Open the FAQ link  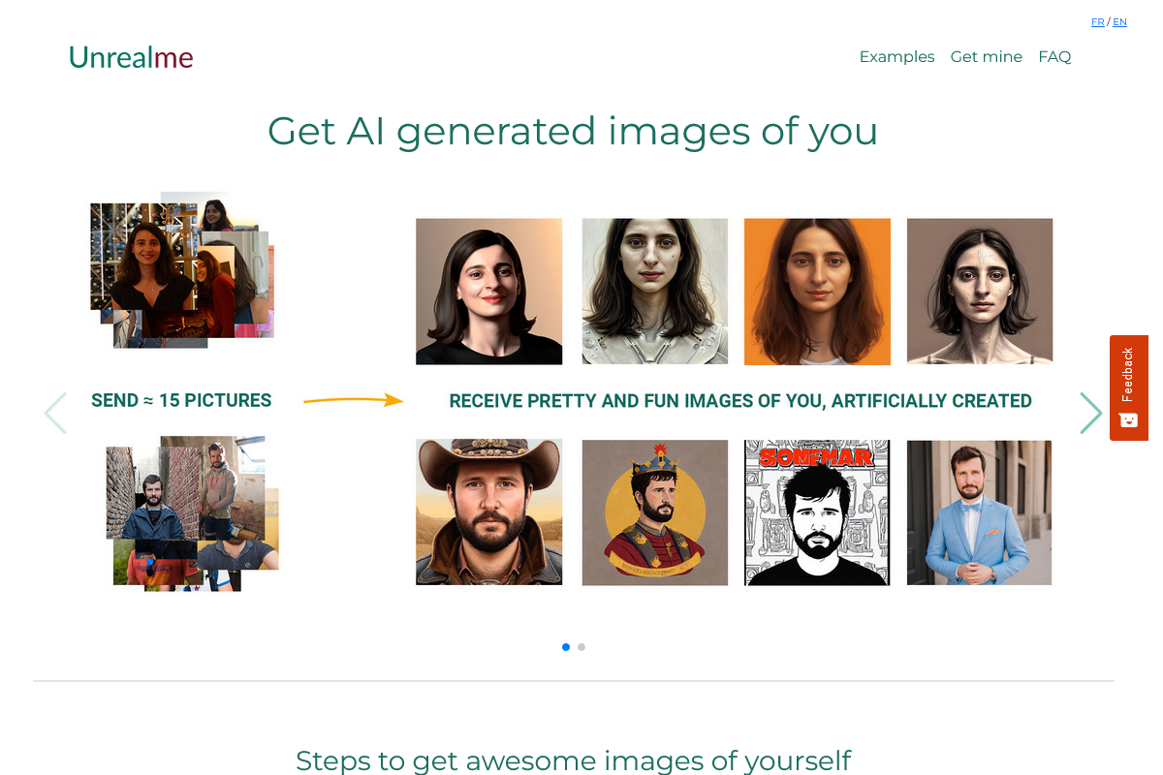pyautogui.click(x=1054, y=57)
